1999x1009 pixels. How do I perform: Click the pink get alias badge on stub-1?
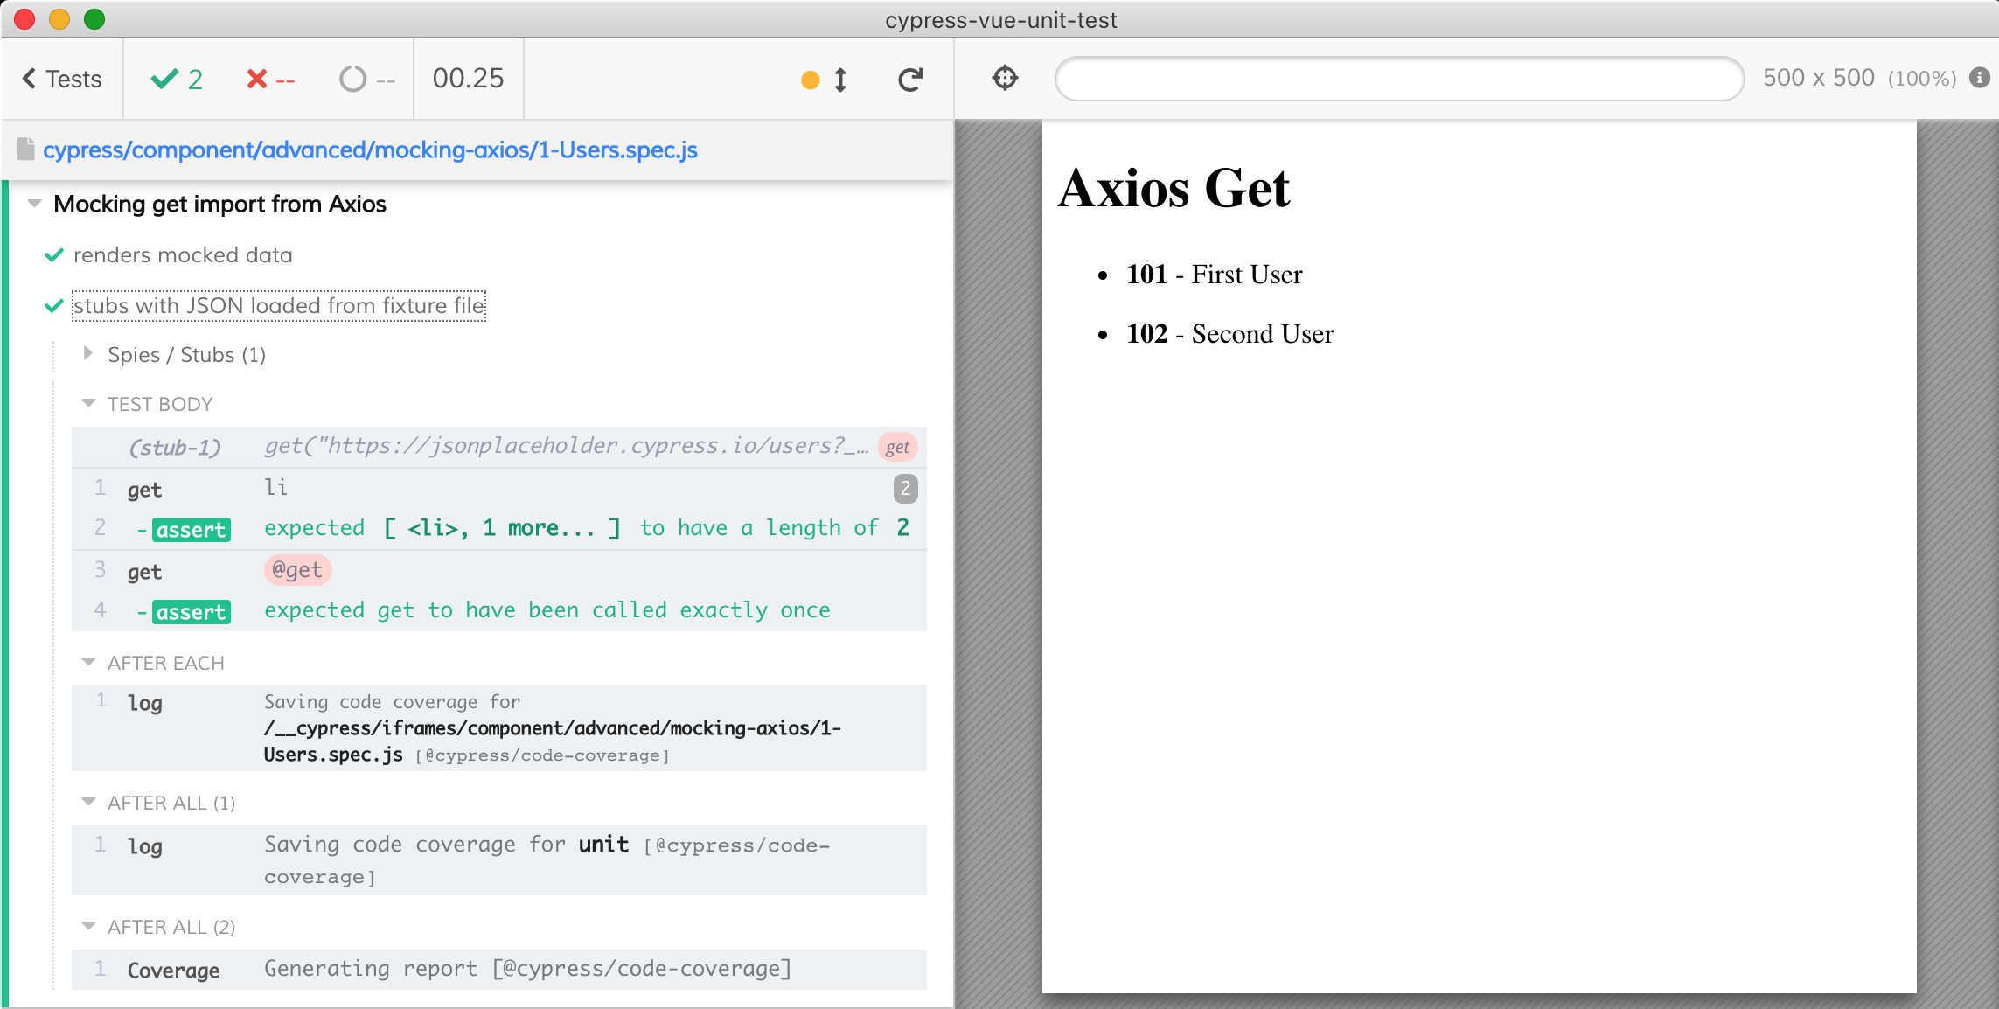point(897,447)
